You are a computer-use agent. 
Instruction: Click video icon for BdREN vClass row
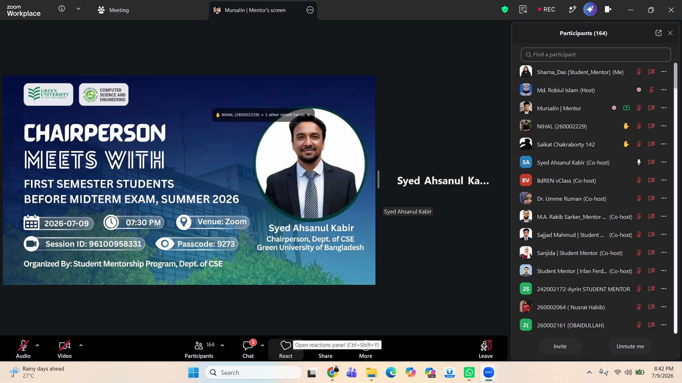pos(651,181)
